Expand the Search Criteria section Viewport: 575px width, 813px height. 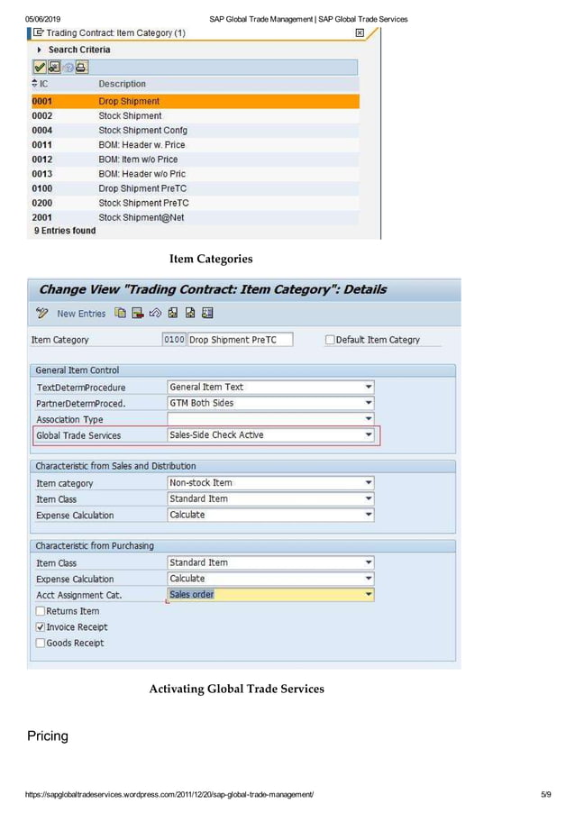[39, 50]
